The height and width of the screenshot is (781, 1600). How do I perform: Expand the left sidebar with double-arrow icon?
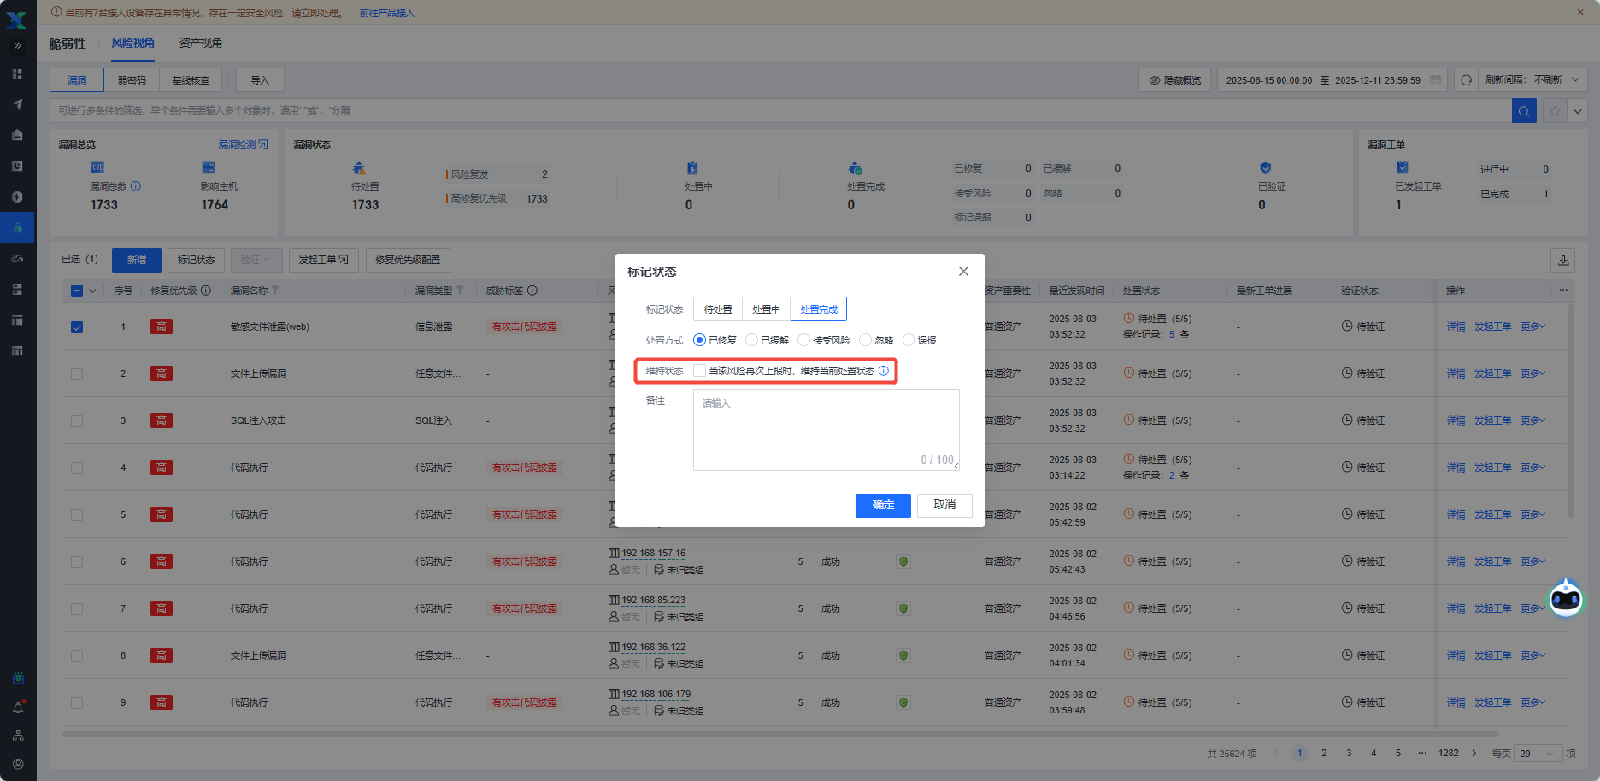(x=18, y=45)
